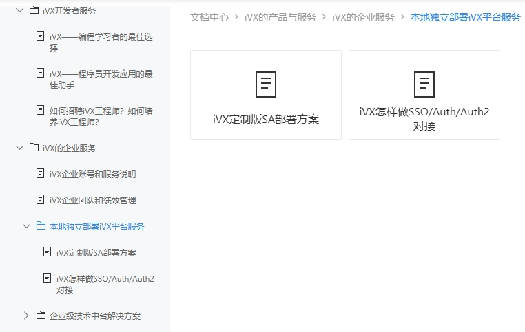The image size is (525, 332).
Task: Open iVX开发者服务 in sidebar tree
Action: coord(70,11)
